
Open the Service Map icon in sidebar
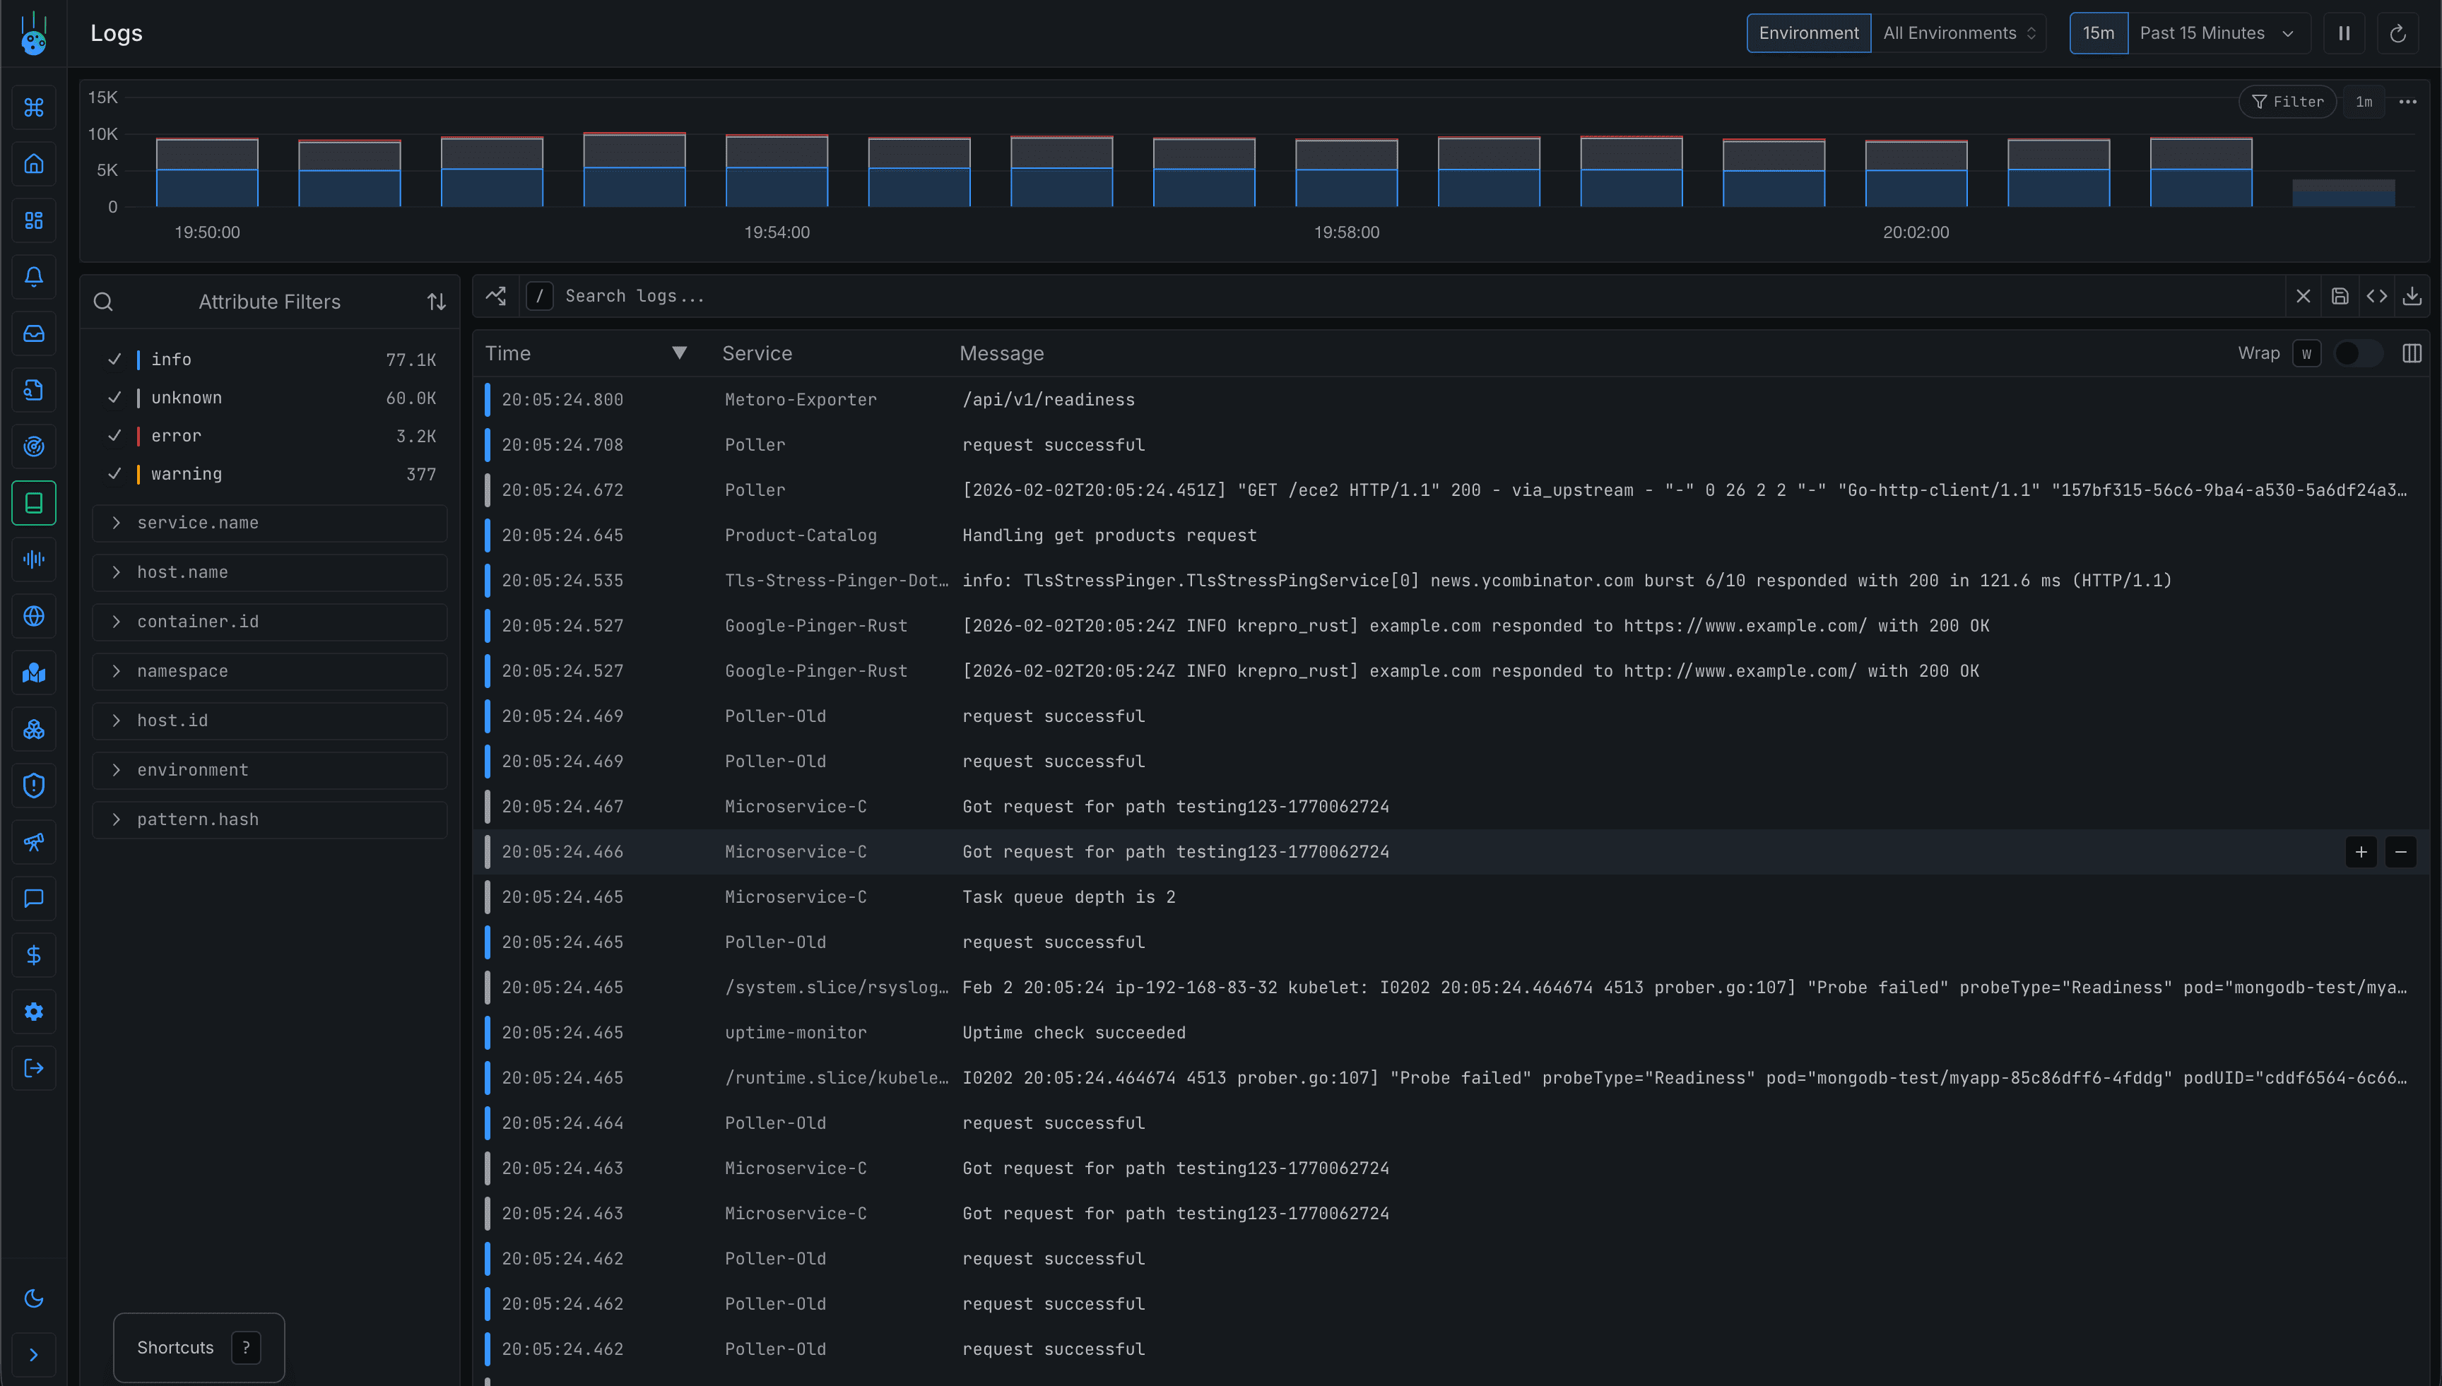tap(35, 673)
